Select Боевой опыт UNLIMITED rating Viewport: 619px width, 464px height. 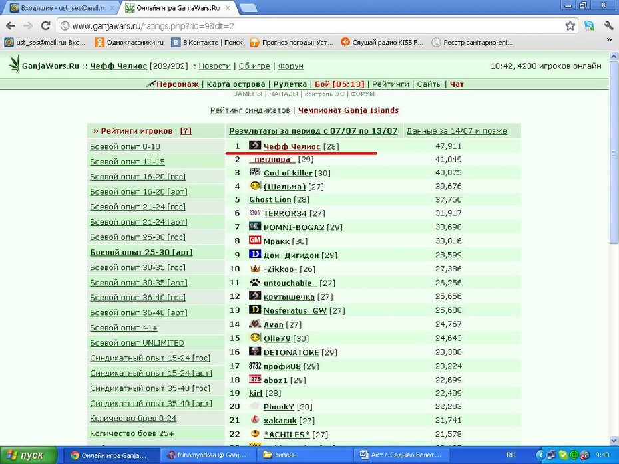tap(137, 343)
